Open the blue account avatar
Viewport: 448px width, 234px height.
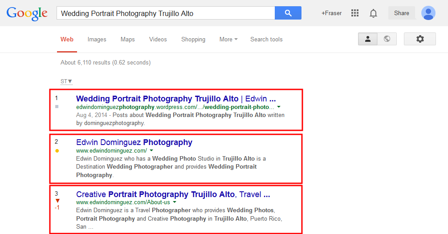click(428, 13)
